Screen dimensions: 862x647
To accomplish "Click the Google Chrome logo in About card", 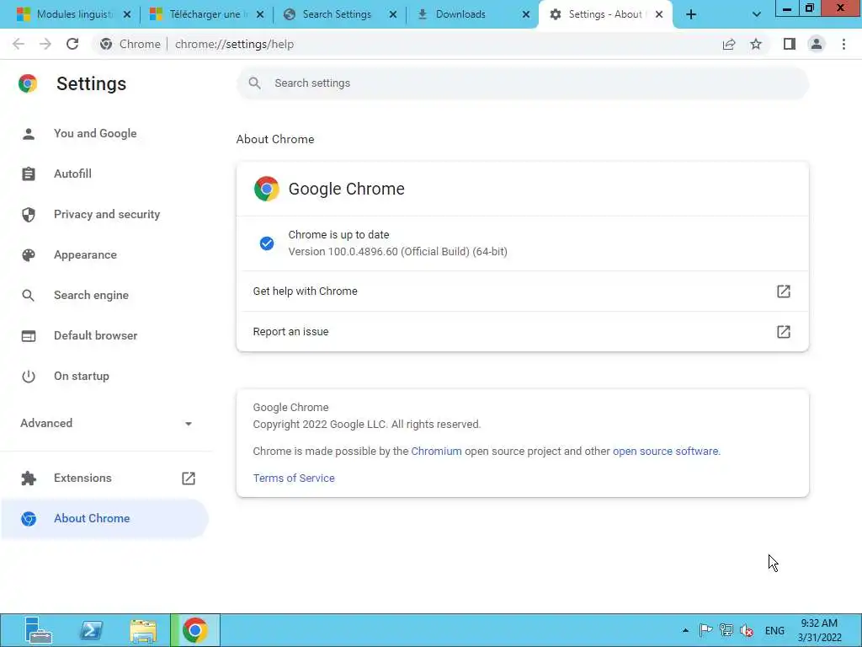I will [267, 189].
